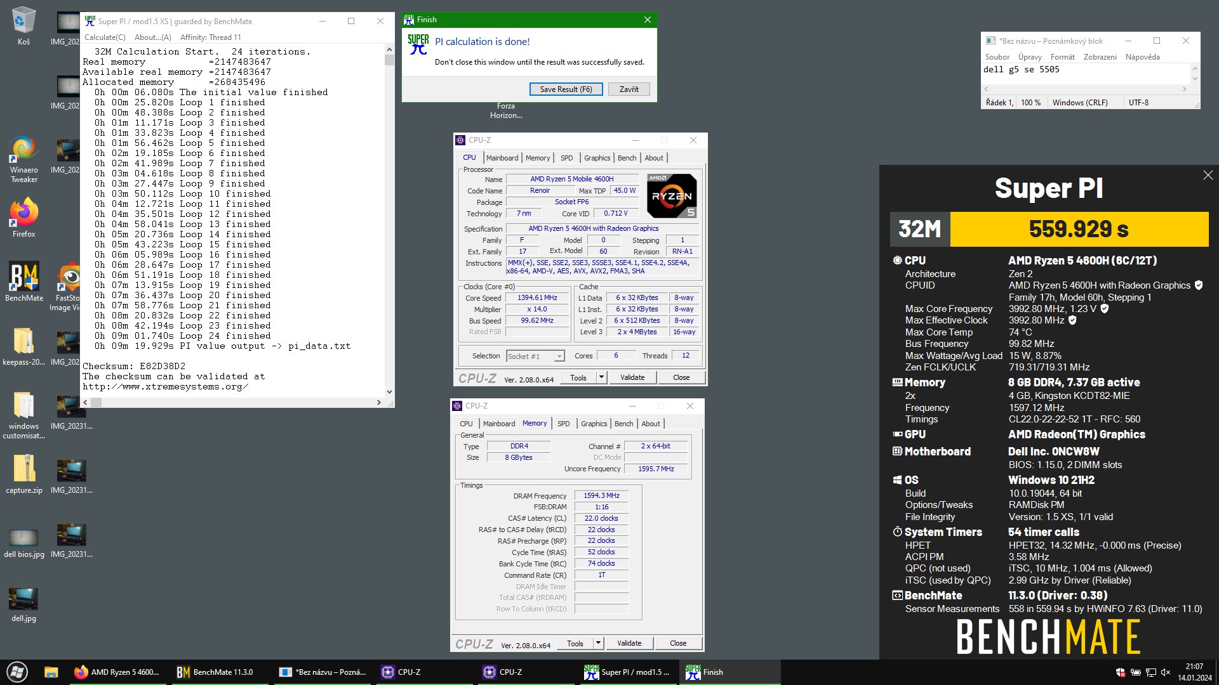This screenshot has width=1219, height=685.
Task: Open Calculate(C) menu in Super PI
Action: click(105, 37)
